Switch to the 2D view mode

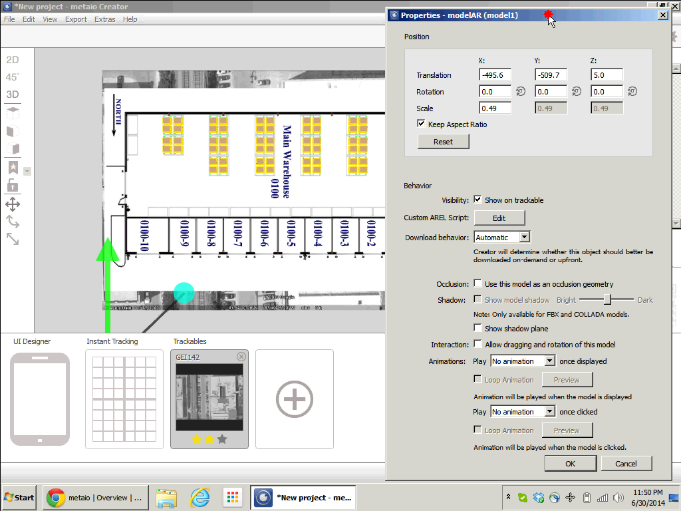[x=13, y=60]
